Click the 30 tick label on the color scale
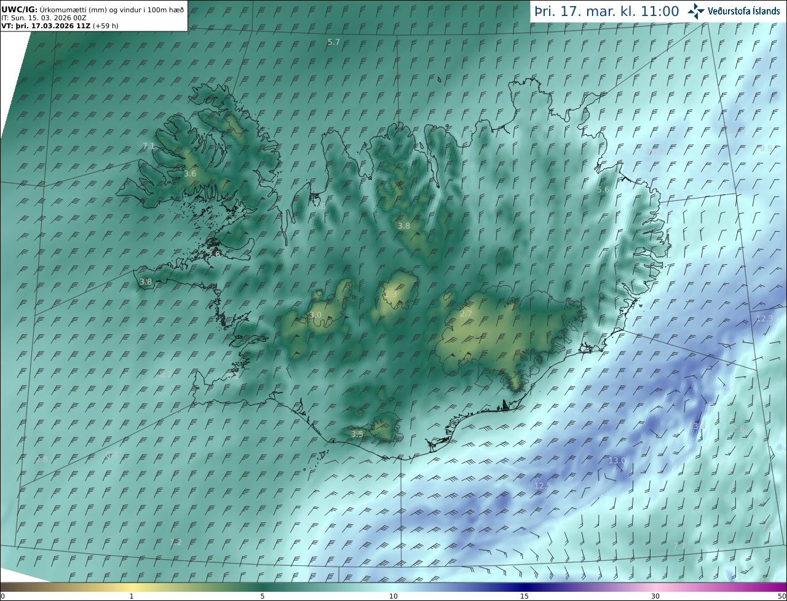Viewport: 787px width, 601px height. point(655,596)
